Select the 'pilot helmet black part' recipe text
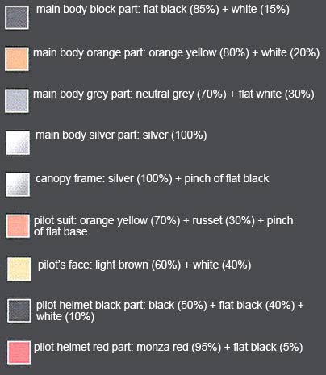Viewport: 326px width, 375px height. click(x=169, y=305)
